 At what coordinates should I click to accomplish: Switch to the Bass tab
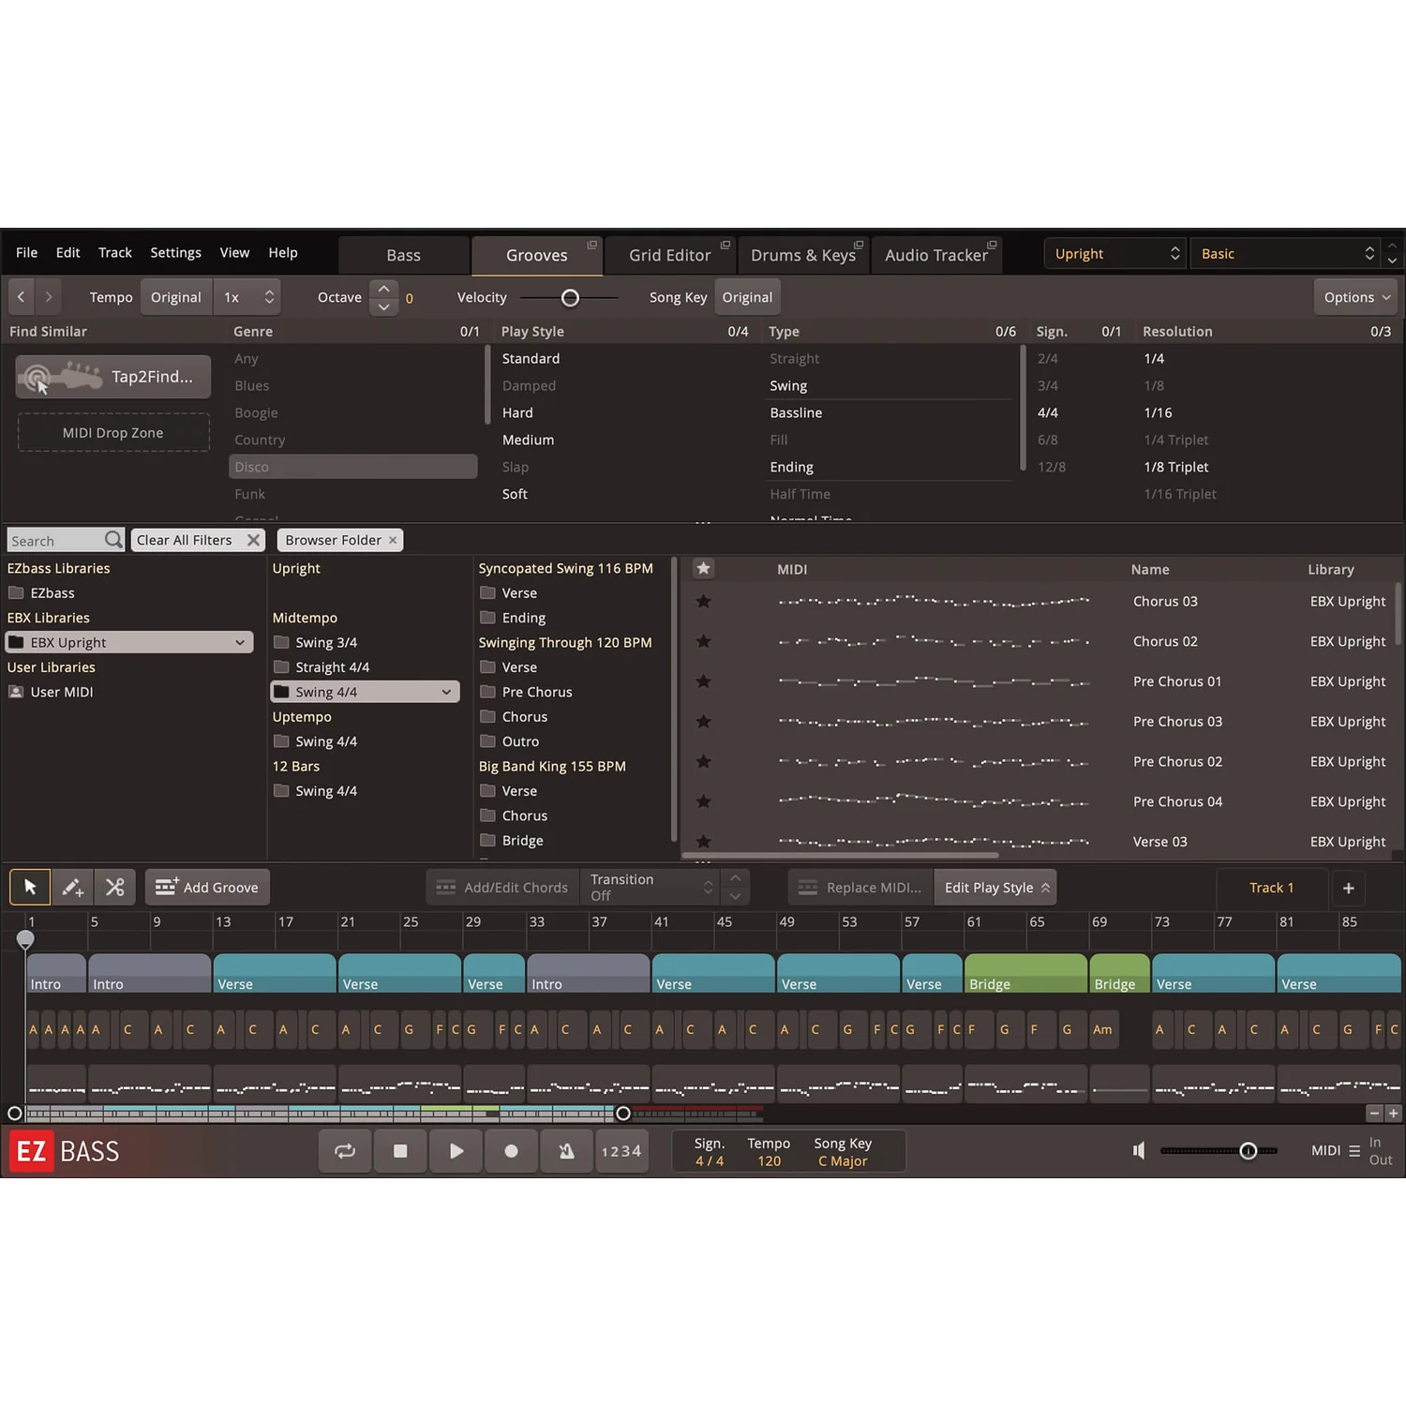404,255
